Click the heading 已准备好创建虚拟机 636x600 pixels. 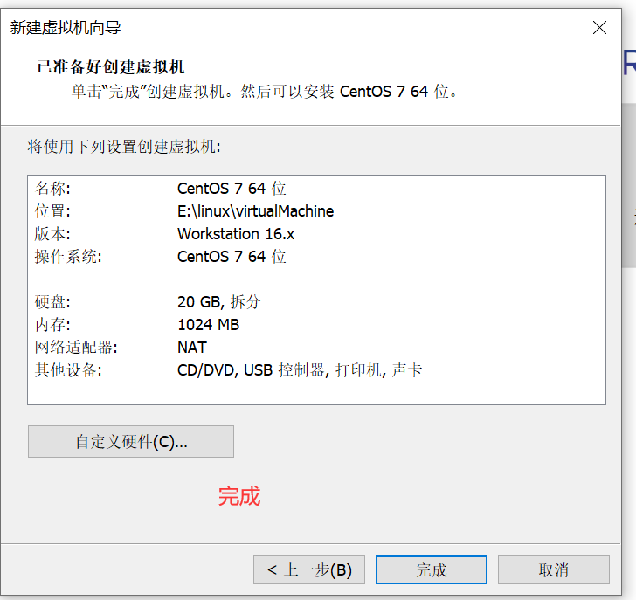point(111,67)
